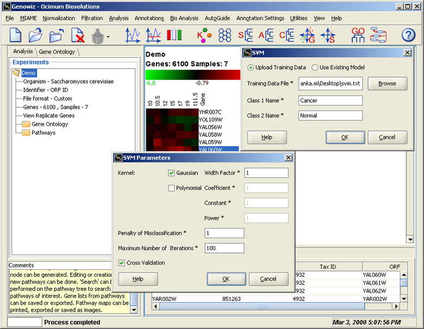Click OK in the SVM dialog
Image resolution: width=424 pixels, height=329 pixels.
[345, 137]
